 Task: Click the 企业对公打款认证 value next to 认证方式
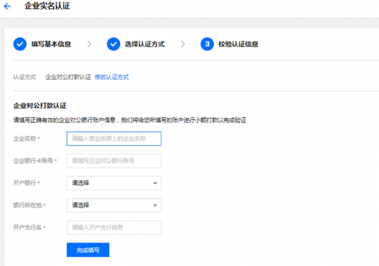[x=68, y=77]
